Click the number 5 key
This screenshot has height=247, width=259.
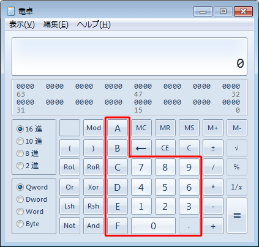[x=165, y=187]
